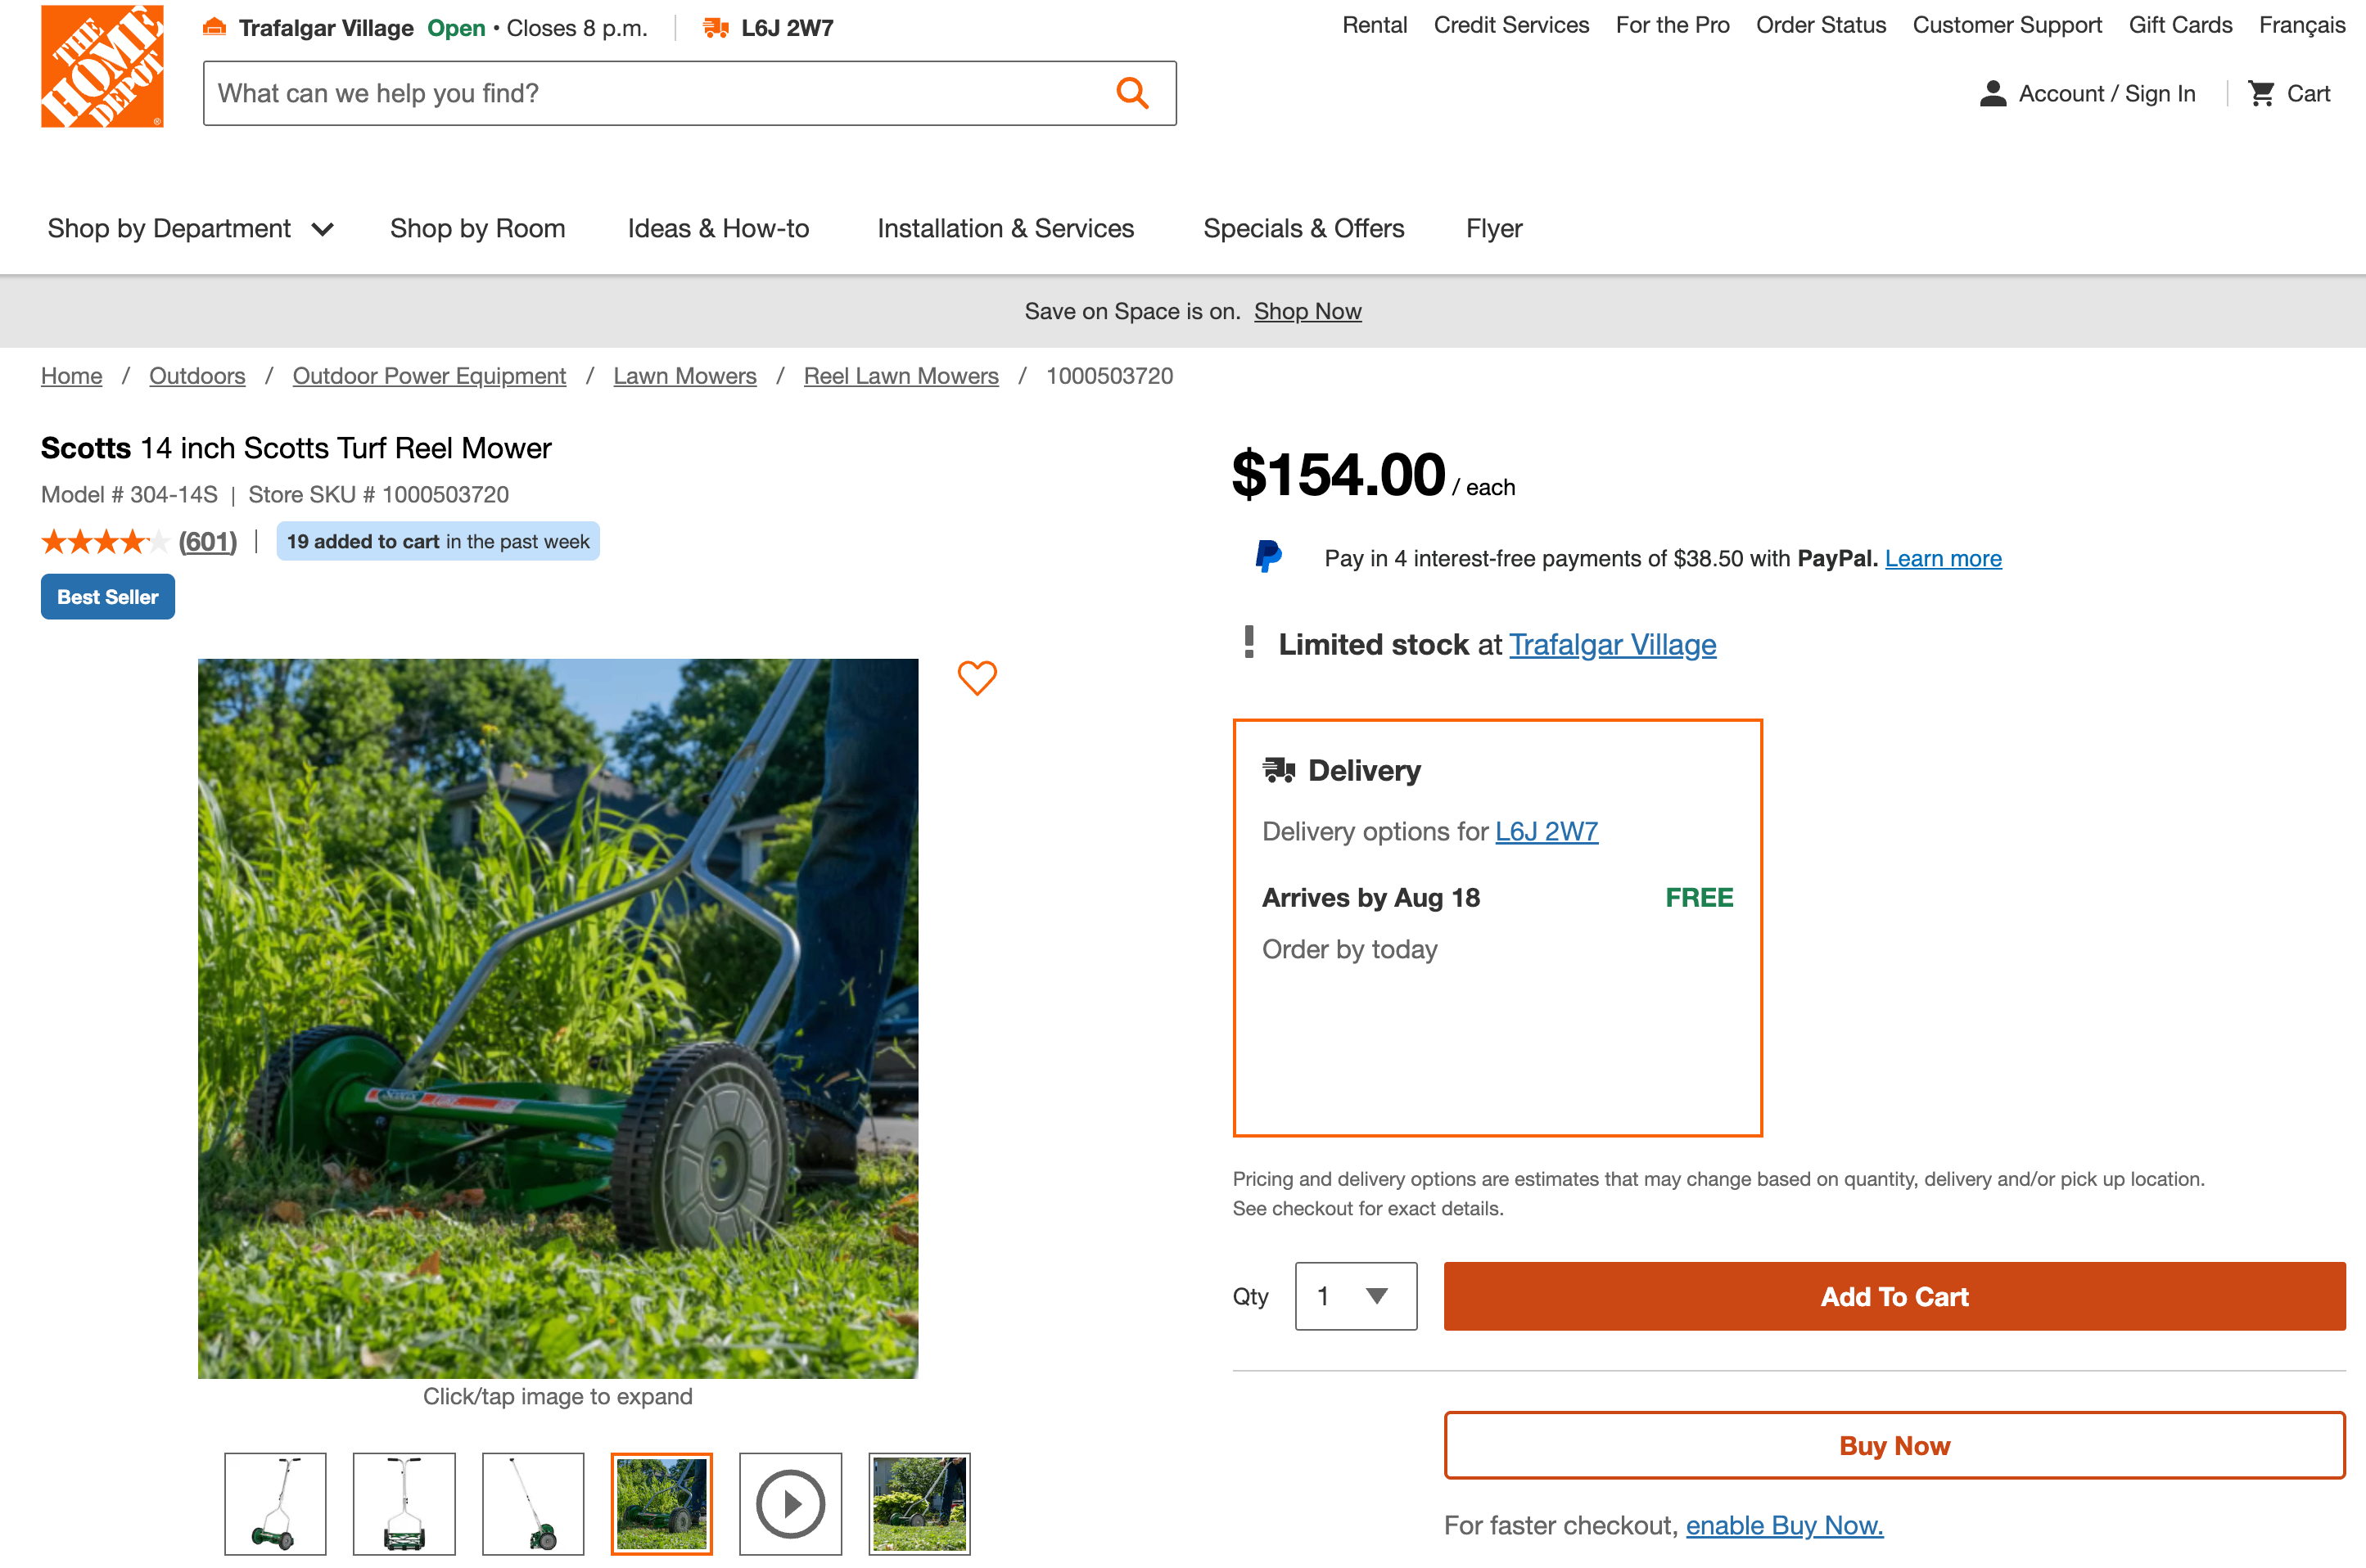2366x1568 pixels.
Task: Open For the Pro link
Action: (1672, 25)
